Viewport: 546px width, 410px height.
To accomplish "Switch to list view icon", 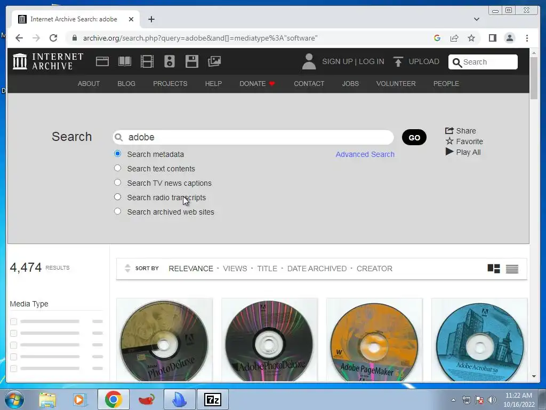I will click(x=512, y=269).
